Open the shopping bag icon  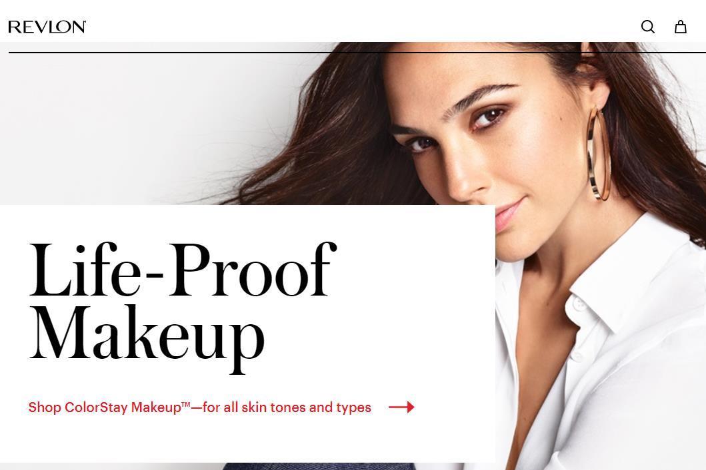pyautogui.click(x=681, y=27)
